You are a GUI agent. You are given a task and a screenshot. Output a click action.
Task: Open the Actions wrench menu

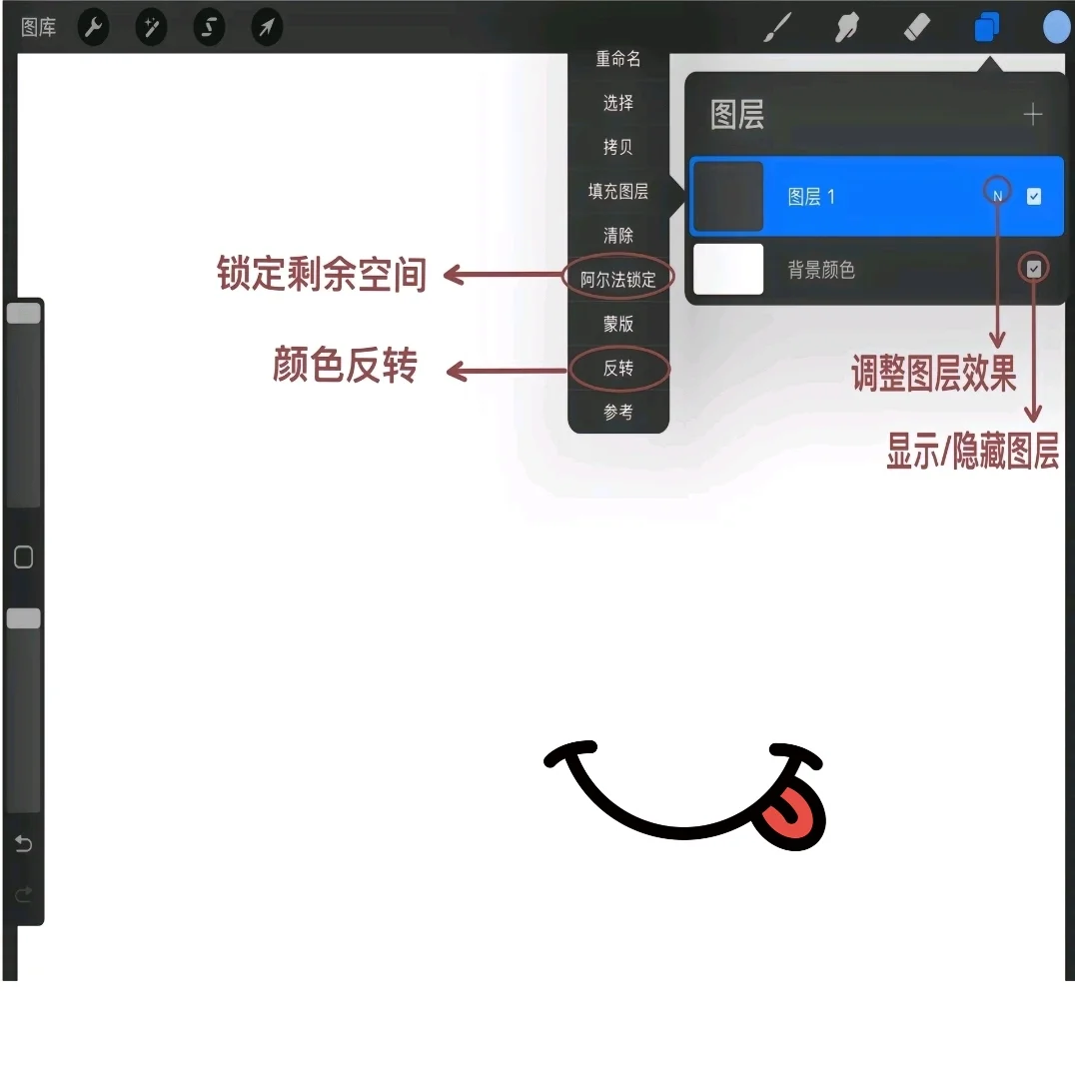93,27
